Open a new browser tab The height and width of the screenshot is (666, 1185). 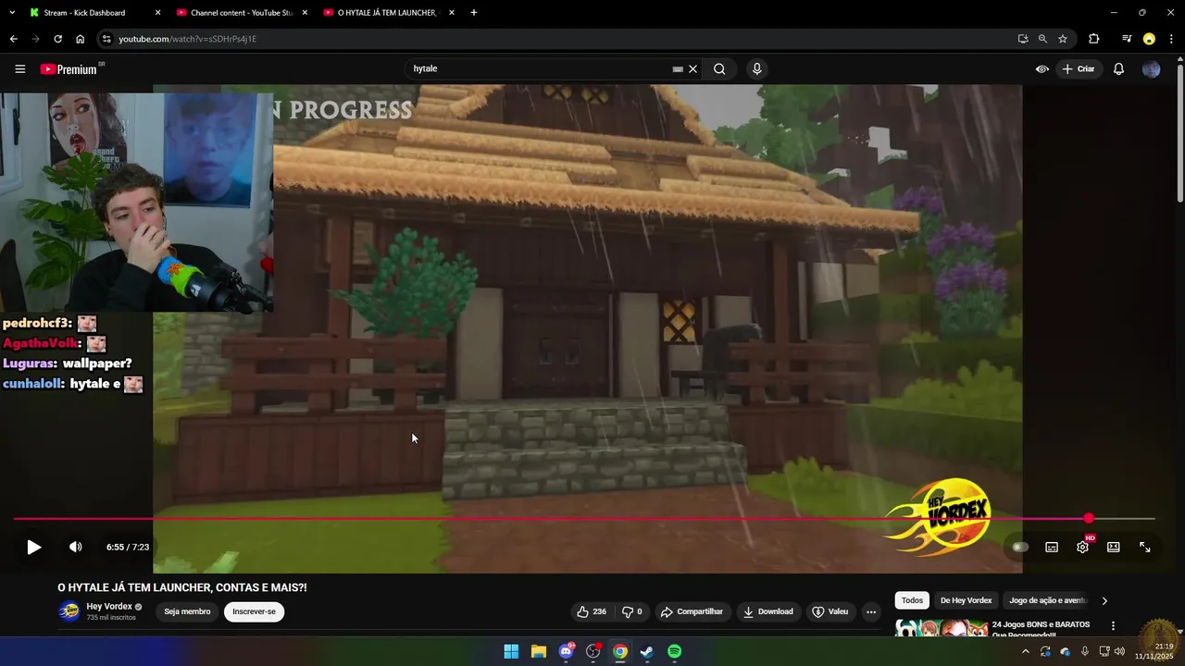pos(474,13)
